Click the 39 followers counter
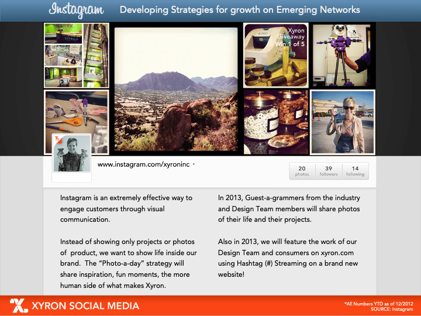Image resolution: width=421 pixels, height=316 pixels. coord(329,171)
